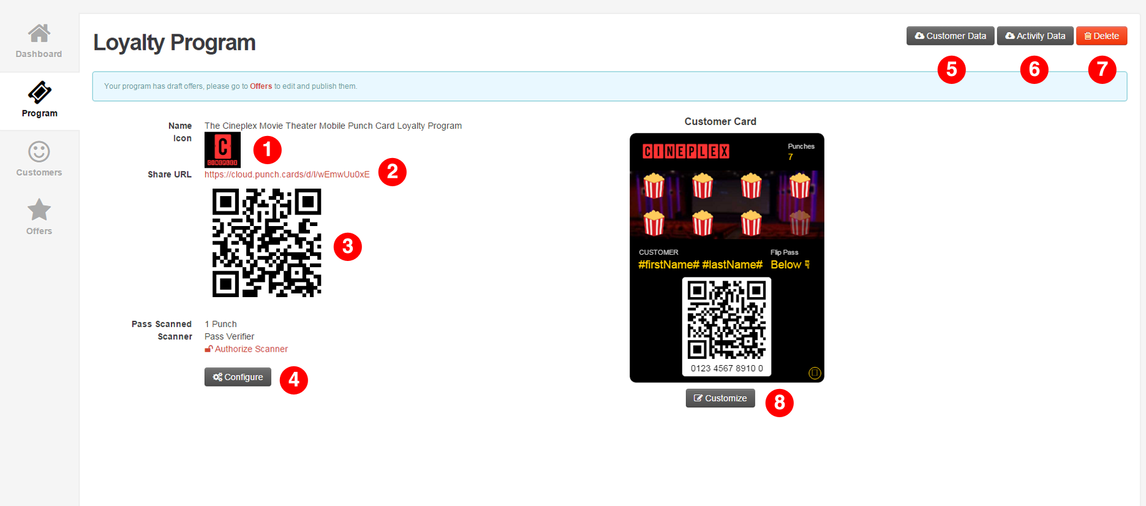Open the Dashboard home icon
The width and height of the screenshot is (1146, 506).
click(39, 33)
